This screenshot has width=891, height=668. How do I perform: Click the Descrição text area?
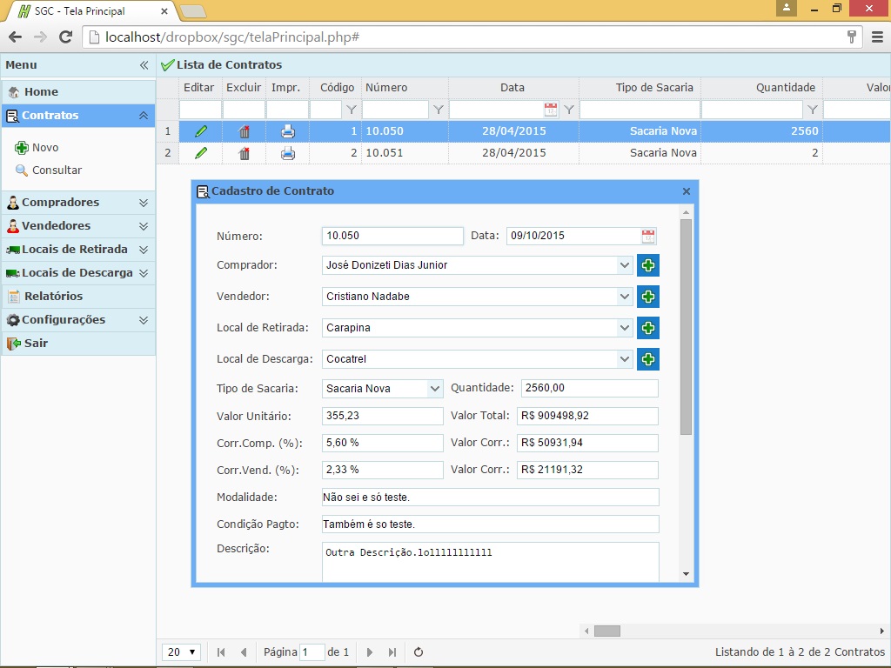pyautogui.click(x=491, y=563)
